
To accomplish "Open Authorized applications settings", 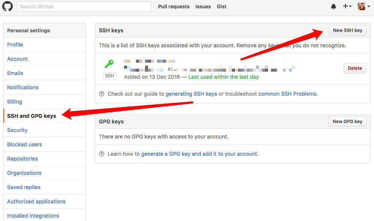I will pyautogui.click(x=44, y=201).
